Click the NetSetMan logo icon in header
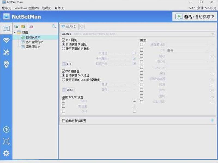 click(7, 17)
